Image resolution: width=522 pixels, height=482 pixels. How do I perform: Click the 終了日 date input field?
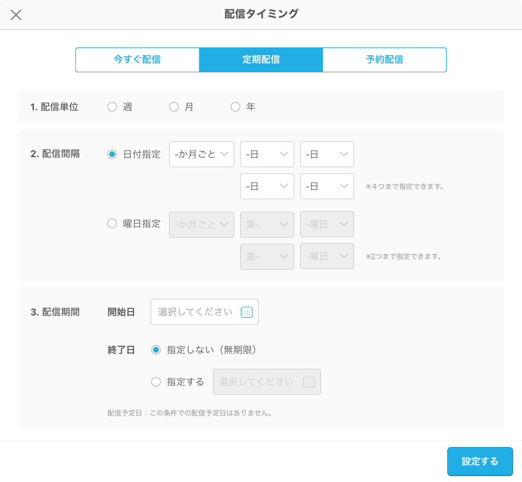267,382
